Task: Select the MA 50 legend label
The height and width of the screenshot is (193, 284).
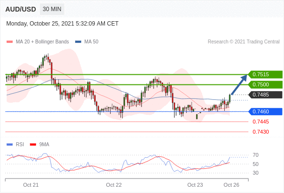Action: click(x=91, y=42)
